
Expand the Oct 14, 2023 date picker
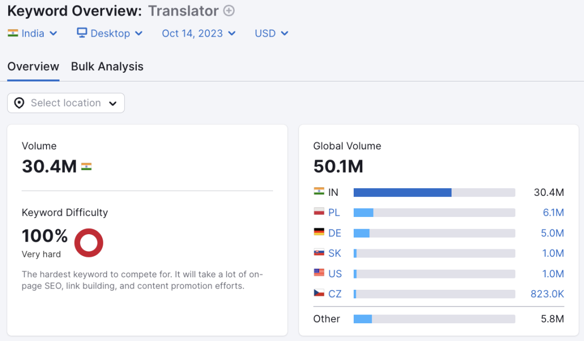tap(198, 33)
